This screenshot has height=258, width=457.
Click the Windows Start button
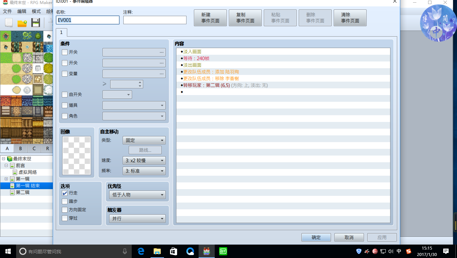point(8,251)
